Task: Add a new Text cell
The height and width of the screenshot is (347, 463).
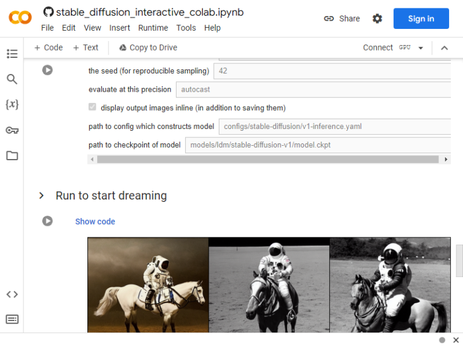Action: pyautogui.click(x=86, y=48)
